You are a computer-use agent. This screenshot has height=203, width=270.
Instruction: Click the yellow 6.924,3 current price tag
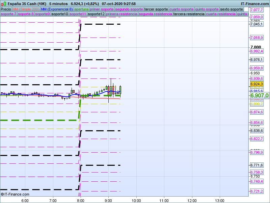point(256,84)
